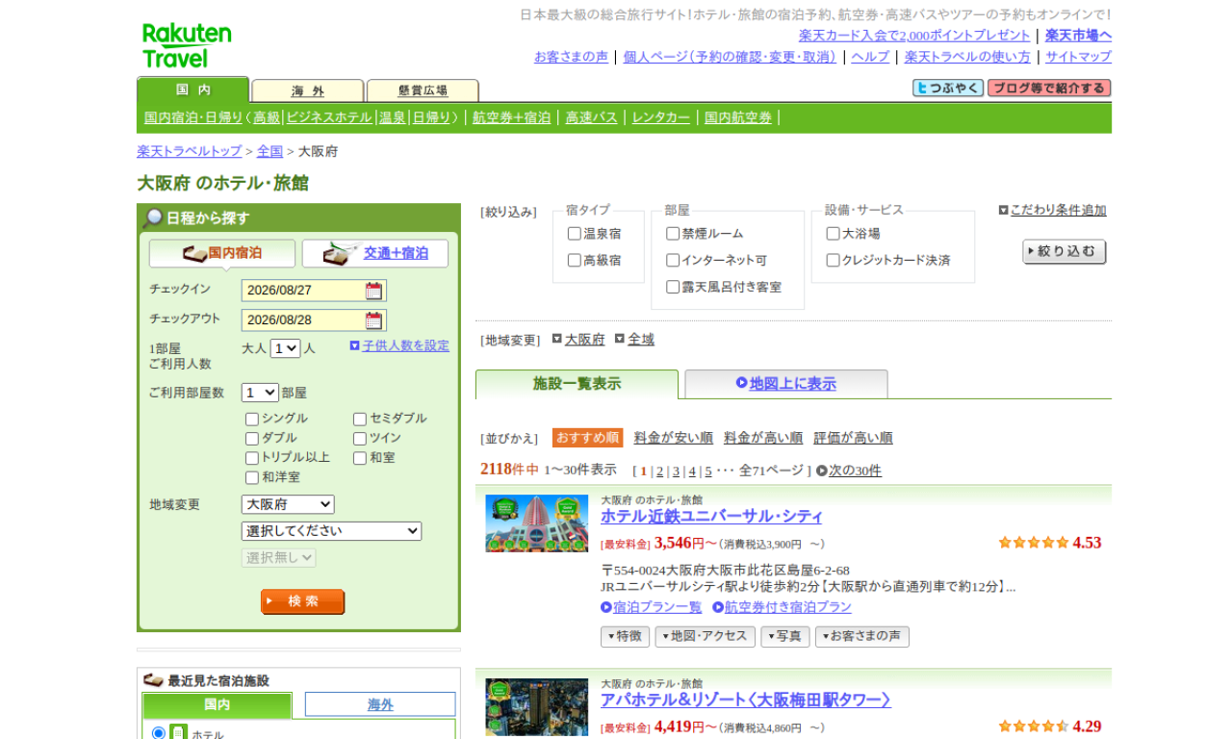Click the check-in date input field
This screenshot has height=739, width=1232.
click(314, 291)
